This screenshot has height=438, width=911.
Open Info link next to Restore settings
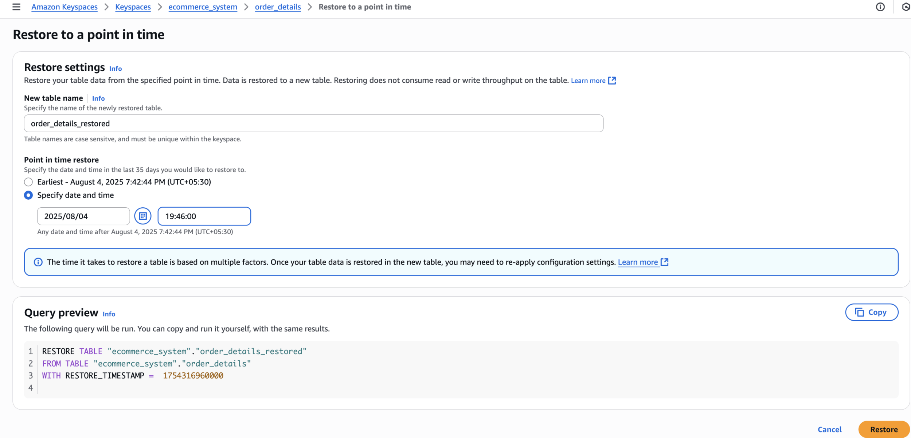point(116,69)
